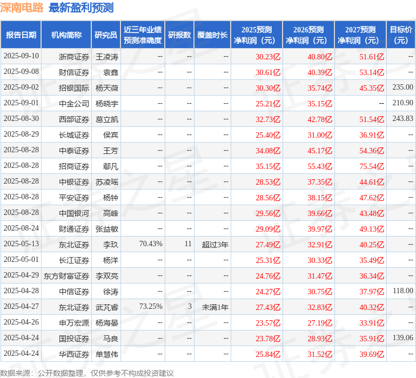This screenshot has width=416, height=378.
Task: Open the 东方财富证券 institution entry
Action: 66,275
